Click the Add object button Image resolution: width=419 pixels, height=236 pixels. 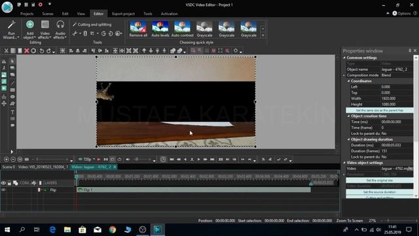click(29, 30)
